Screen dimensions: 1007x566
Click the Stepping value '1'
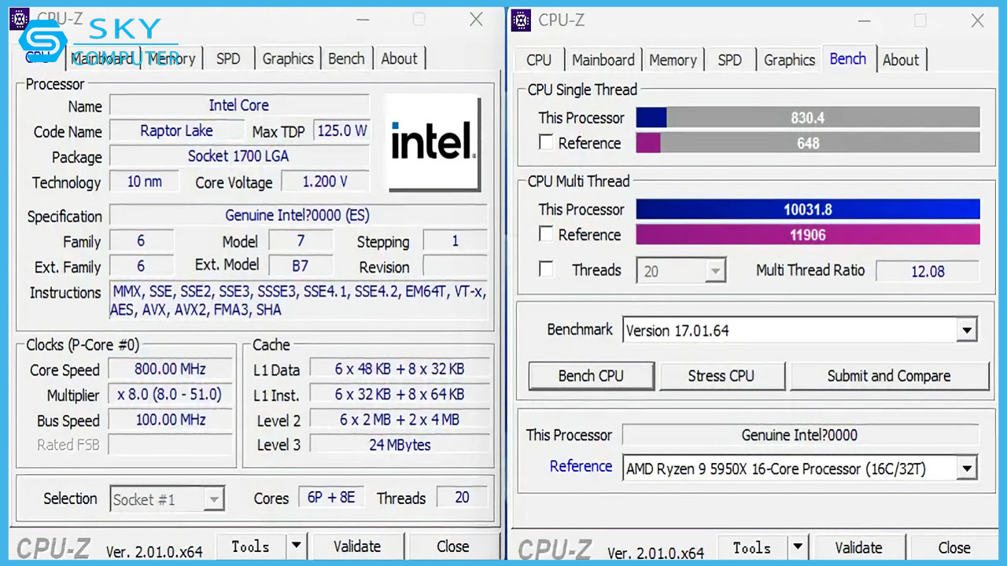455,241
